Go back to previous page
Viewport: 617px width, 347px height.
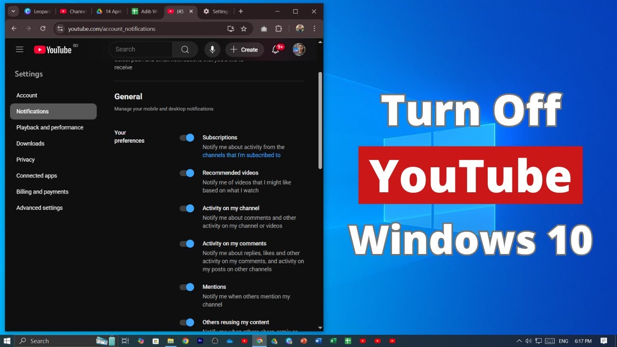coord(14,28)
